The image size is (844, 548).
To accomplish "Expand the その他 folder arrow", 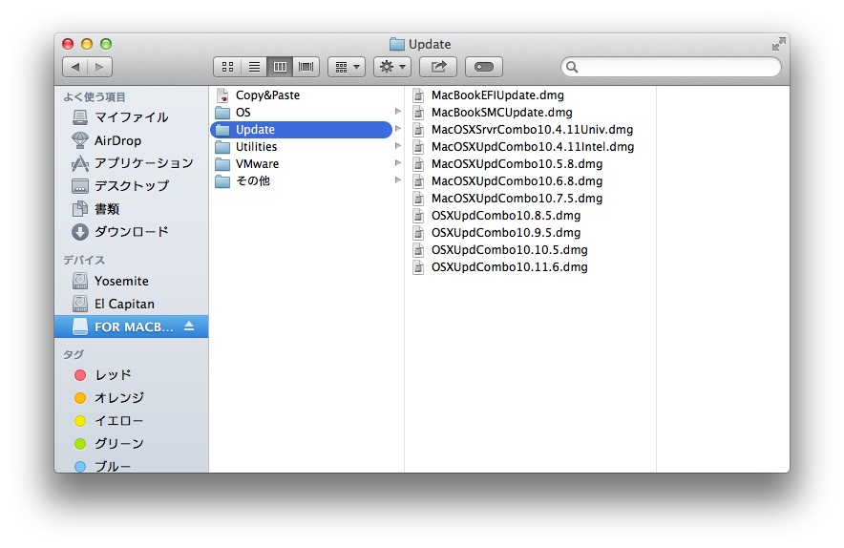I will [398, 180].
